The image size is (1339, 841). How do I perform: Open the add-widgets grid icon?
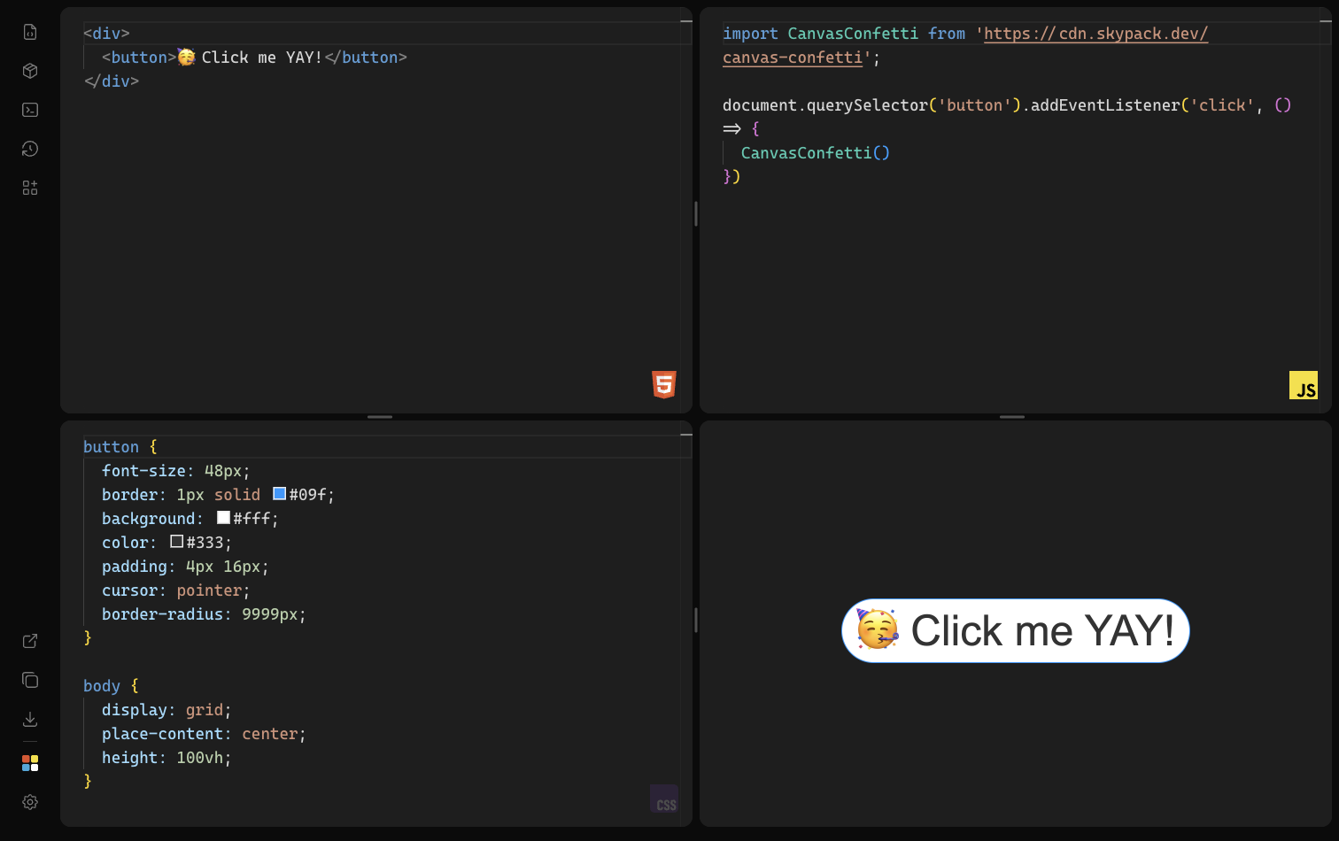click(30, 188)
